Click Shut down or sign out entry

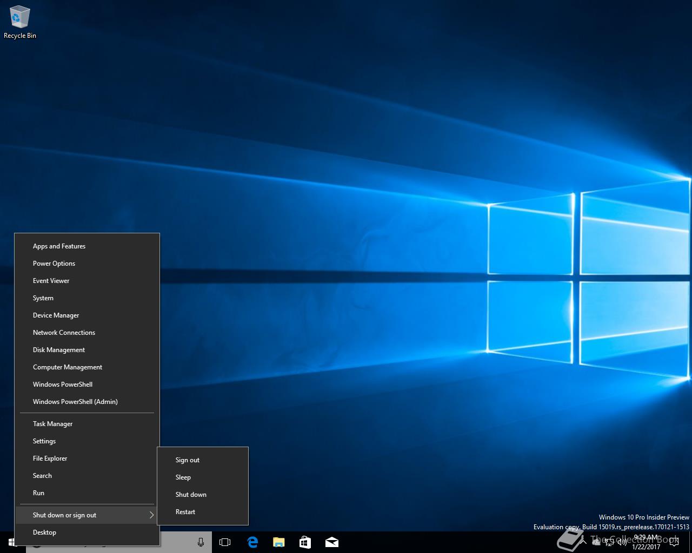point(87,515)
